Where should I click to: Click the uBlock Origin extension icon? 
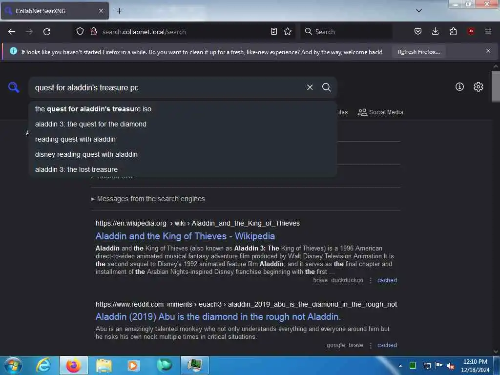tap(471, 31)
